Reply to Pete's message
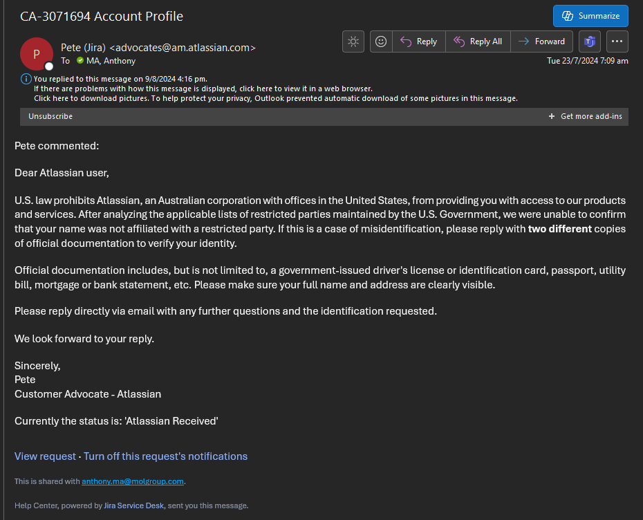This screenshot has height=520, width=643. [419, 41]
